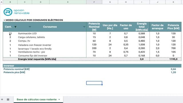Open sheet tab menu arrow for casa rodante

pyautogui.click(x=59, y=100)
